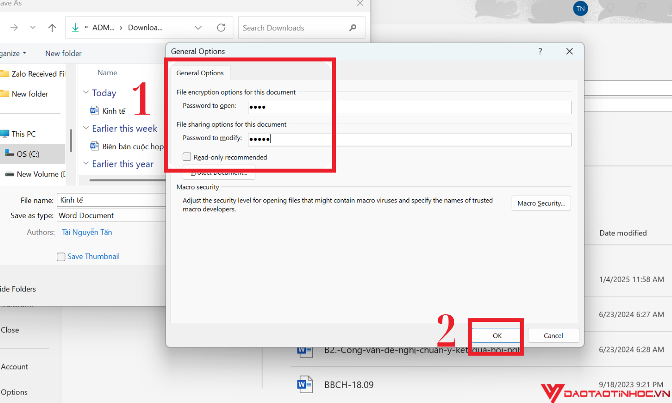Enable the Read-only recommended checkbox
Viewport: 672px width, 403px height.
point(187,157)
